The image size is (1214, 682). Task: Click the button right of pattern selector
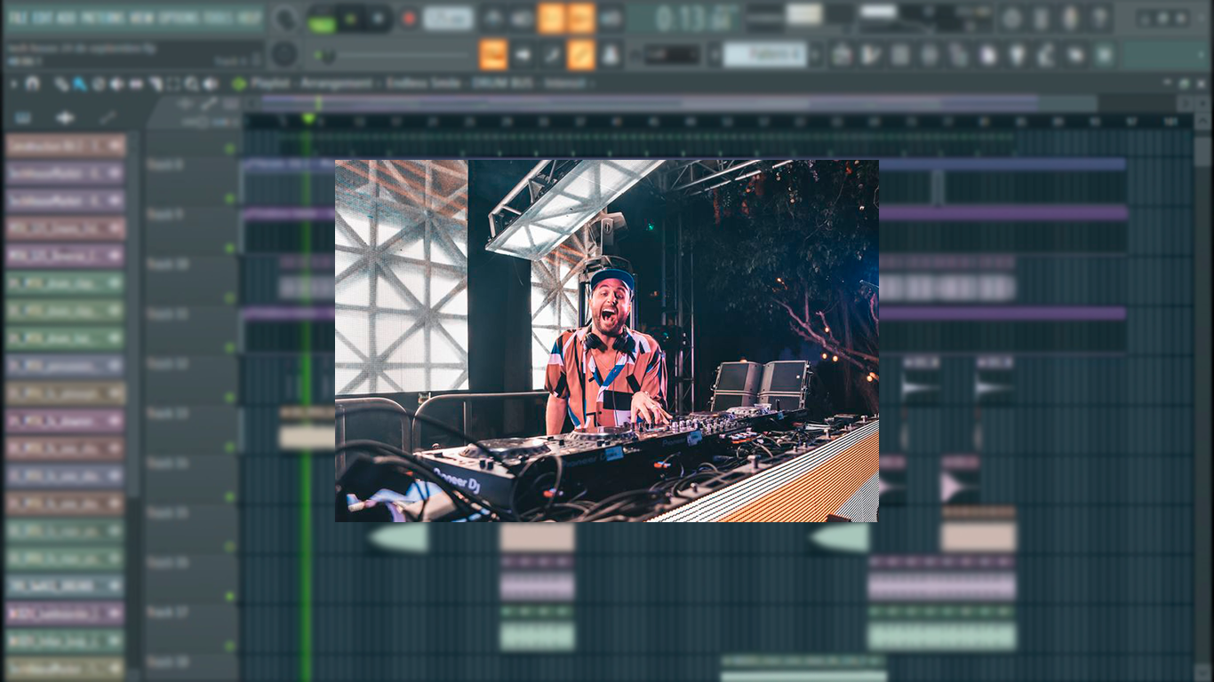[815, 55]
